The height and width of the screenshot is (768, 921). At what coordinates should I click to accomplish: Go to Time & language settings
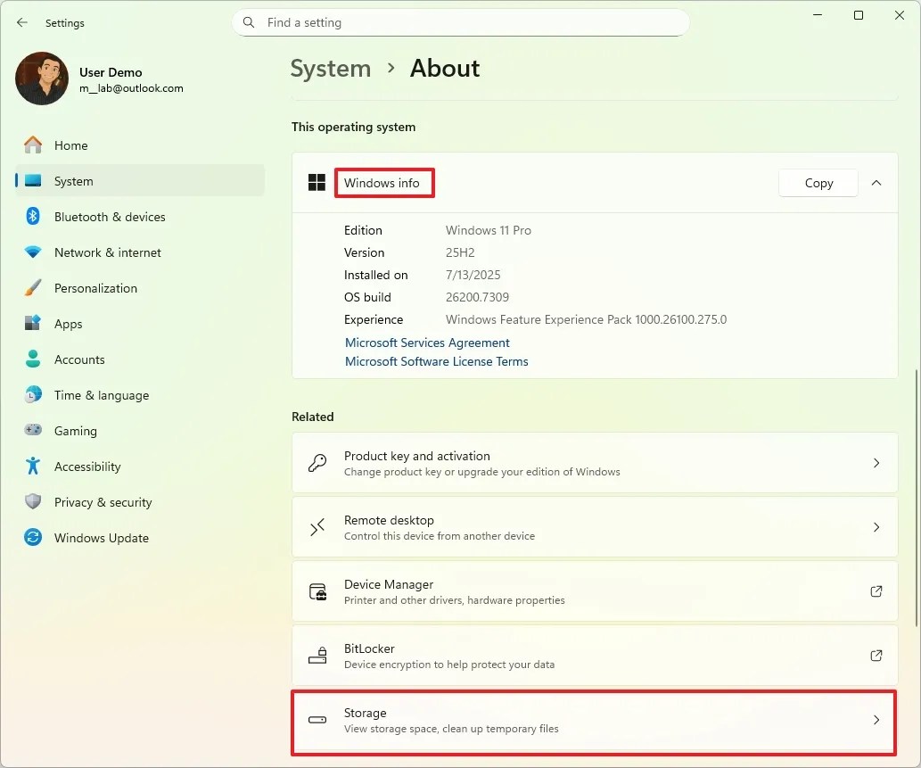point(99,394)
